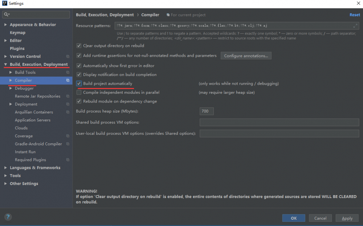
Task: Click the project-scope icon next to Compiler
Action: 68,80
